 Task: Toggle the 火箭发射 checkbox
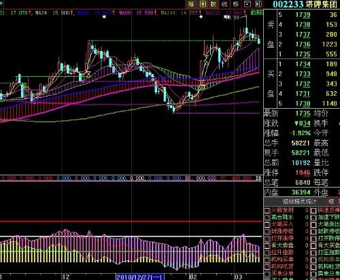[267, 211]
